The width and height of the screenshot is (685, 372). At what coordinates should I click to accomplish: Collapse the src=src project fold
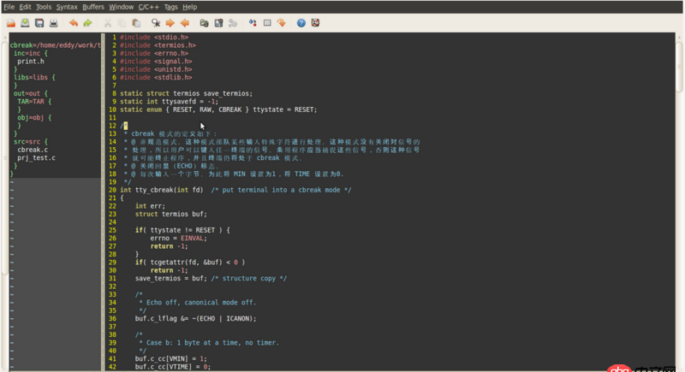tap(31, 142)
